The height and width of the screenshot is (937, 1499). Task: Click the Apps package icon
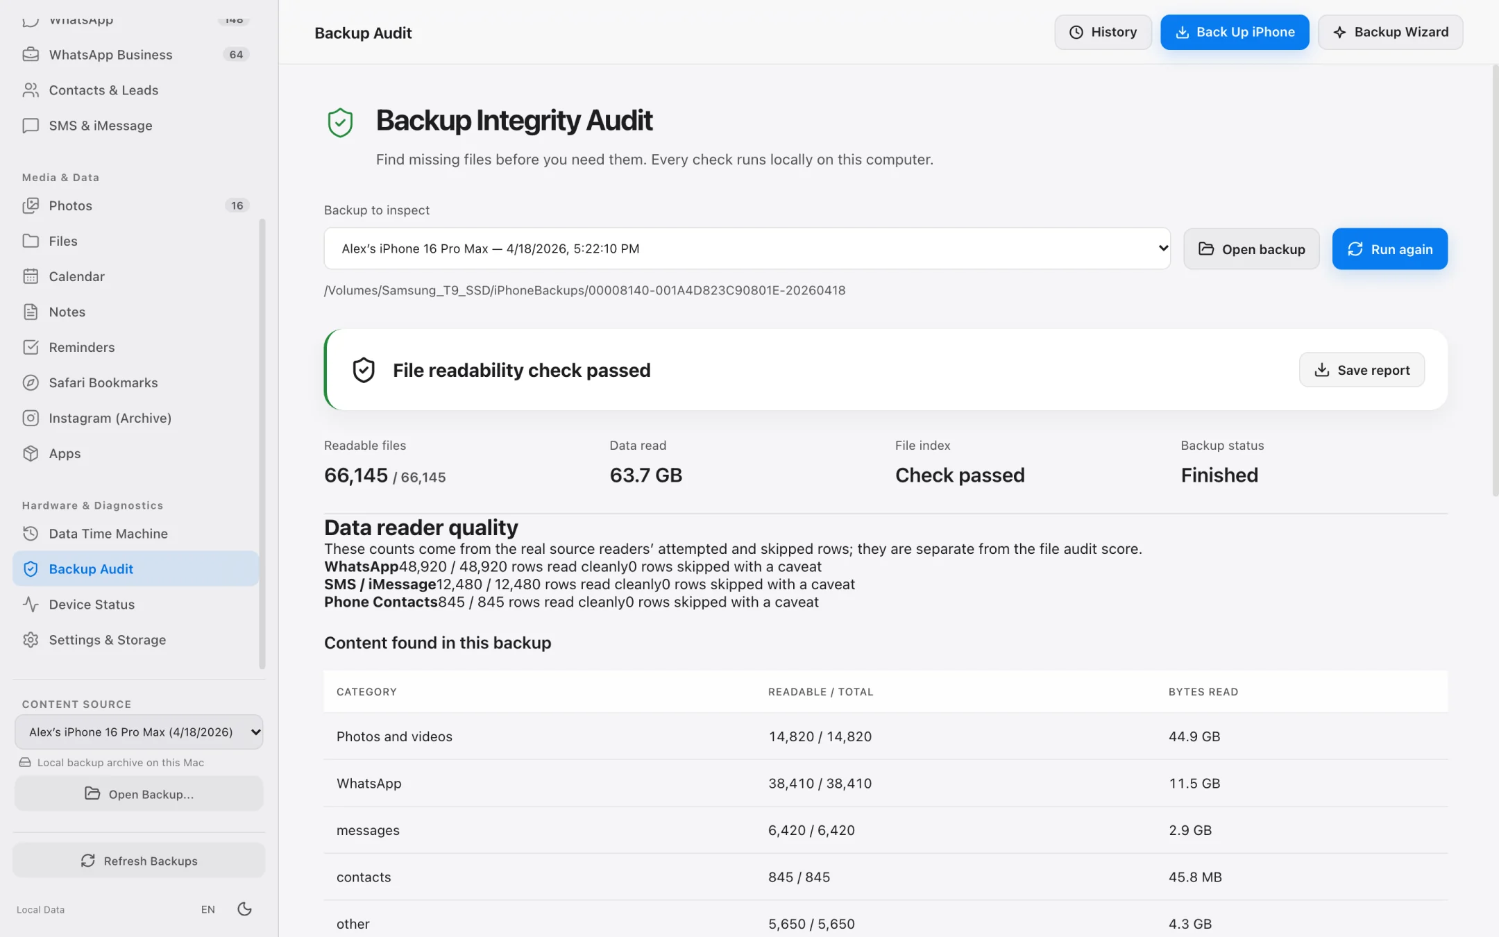31,453
